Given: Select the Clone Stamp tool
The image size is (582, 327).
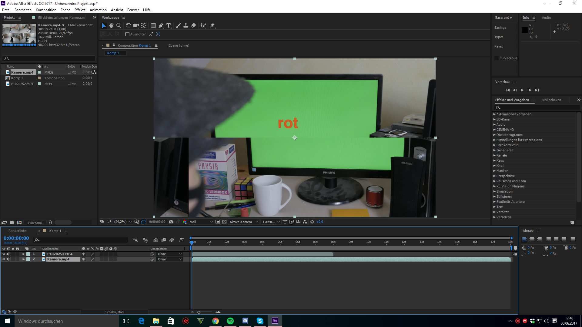Looking at the screenshot, I should [186, 26].
